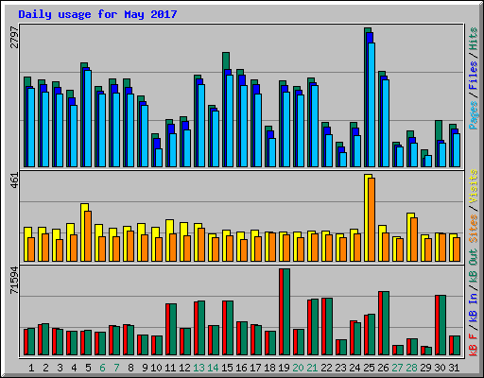Click the yellow visits bar for day 28
Screen dimensions: 484x378
409,237
